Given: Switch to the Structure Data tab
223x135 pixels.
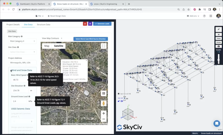Looking at the screenshot, I should 43,24.
